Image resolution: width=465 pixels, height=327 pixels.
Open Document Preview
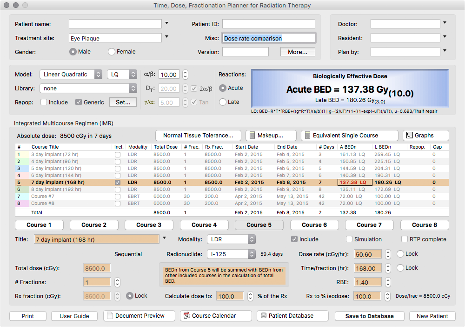tap(139, 316)
